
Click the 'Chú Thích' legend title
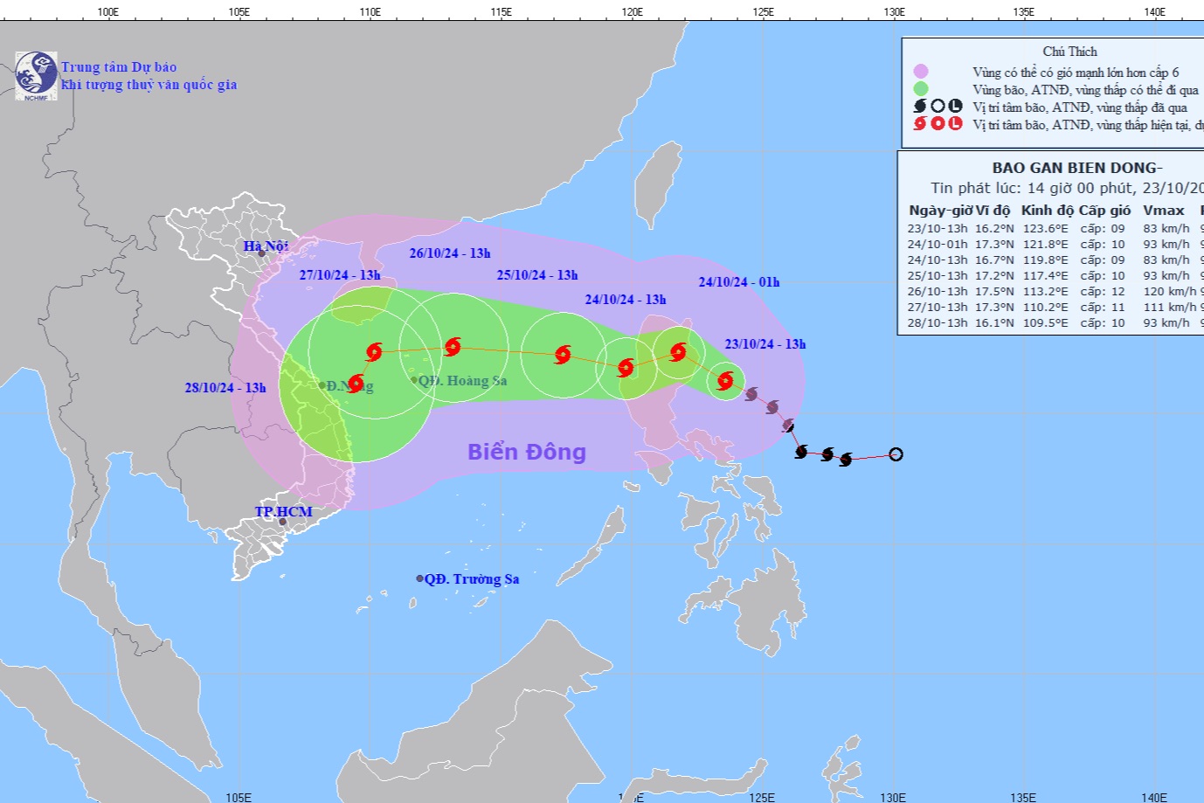1069,52
